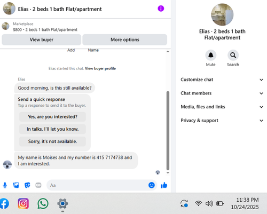Attach a photo using image icon
267x214 pixels.
click(x=16, y=185)
